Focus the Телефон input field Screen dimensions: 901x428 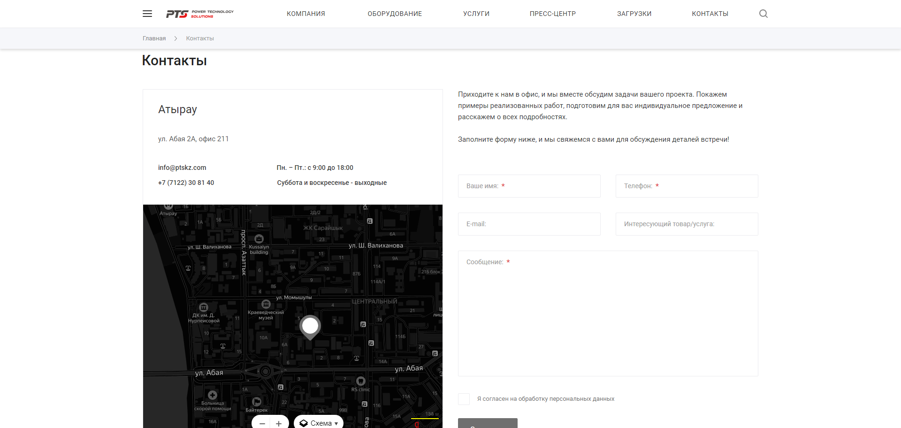coord(687,186)
